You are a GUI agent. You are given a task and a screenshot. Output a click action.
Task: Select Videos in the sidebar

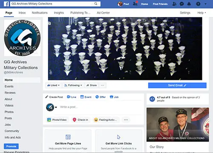(9, 105)
